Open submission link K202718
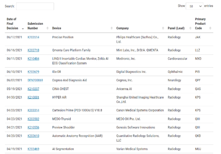The height and width of the screenshot is (154, 221). (x=33, y=50)
